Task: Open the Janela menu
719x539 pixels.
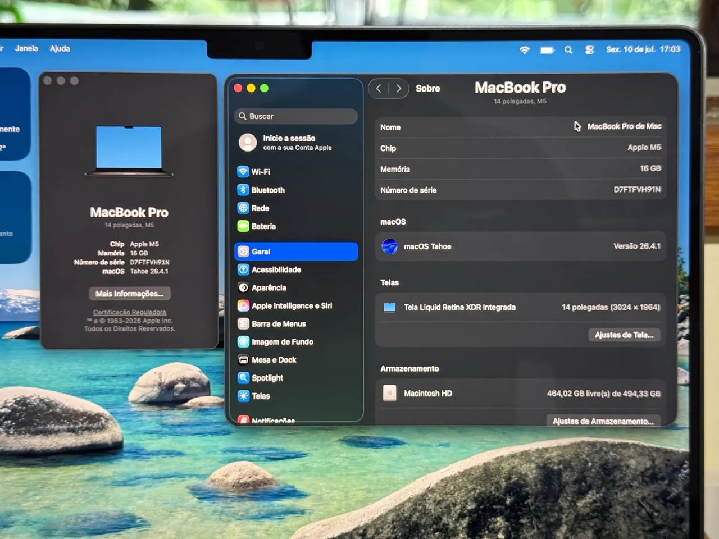Action: point(26,48)
